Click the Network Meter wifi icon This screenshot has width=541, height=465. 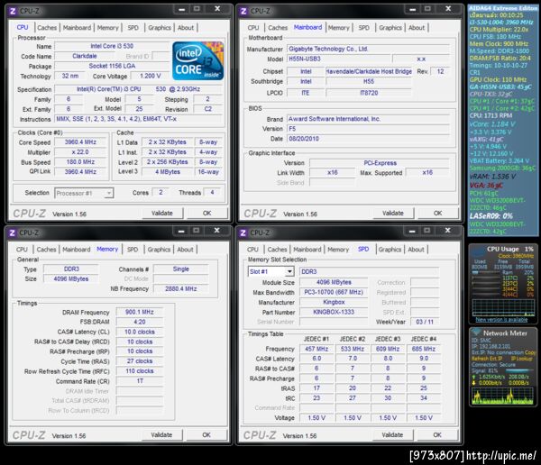pyautogui.click(x=476, y=333)
